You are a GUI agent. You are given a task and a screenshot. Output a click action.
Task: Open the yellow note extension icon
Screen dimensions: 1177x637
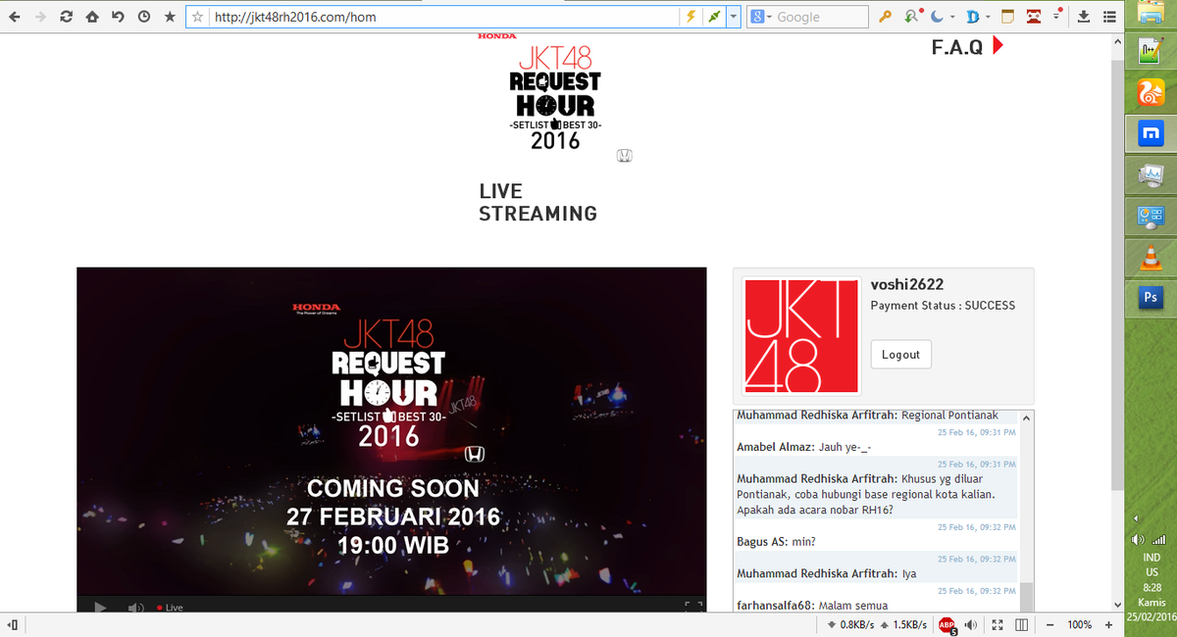click(x=1007, y=17)
